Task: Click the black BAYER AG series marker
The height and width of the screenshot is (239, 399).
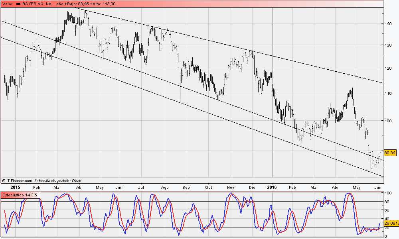Action: coord(18,3)
